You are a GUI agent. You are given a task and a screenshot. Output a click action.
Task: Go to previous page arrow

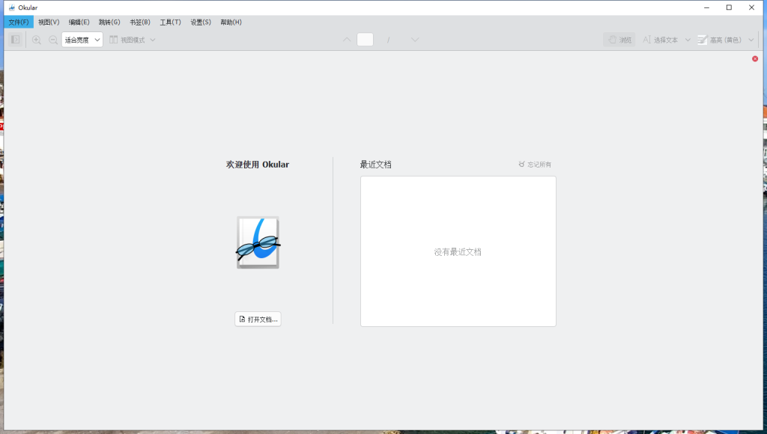tap(347, 40)
